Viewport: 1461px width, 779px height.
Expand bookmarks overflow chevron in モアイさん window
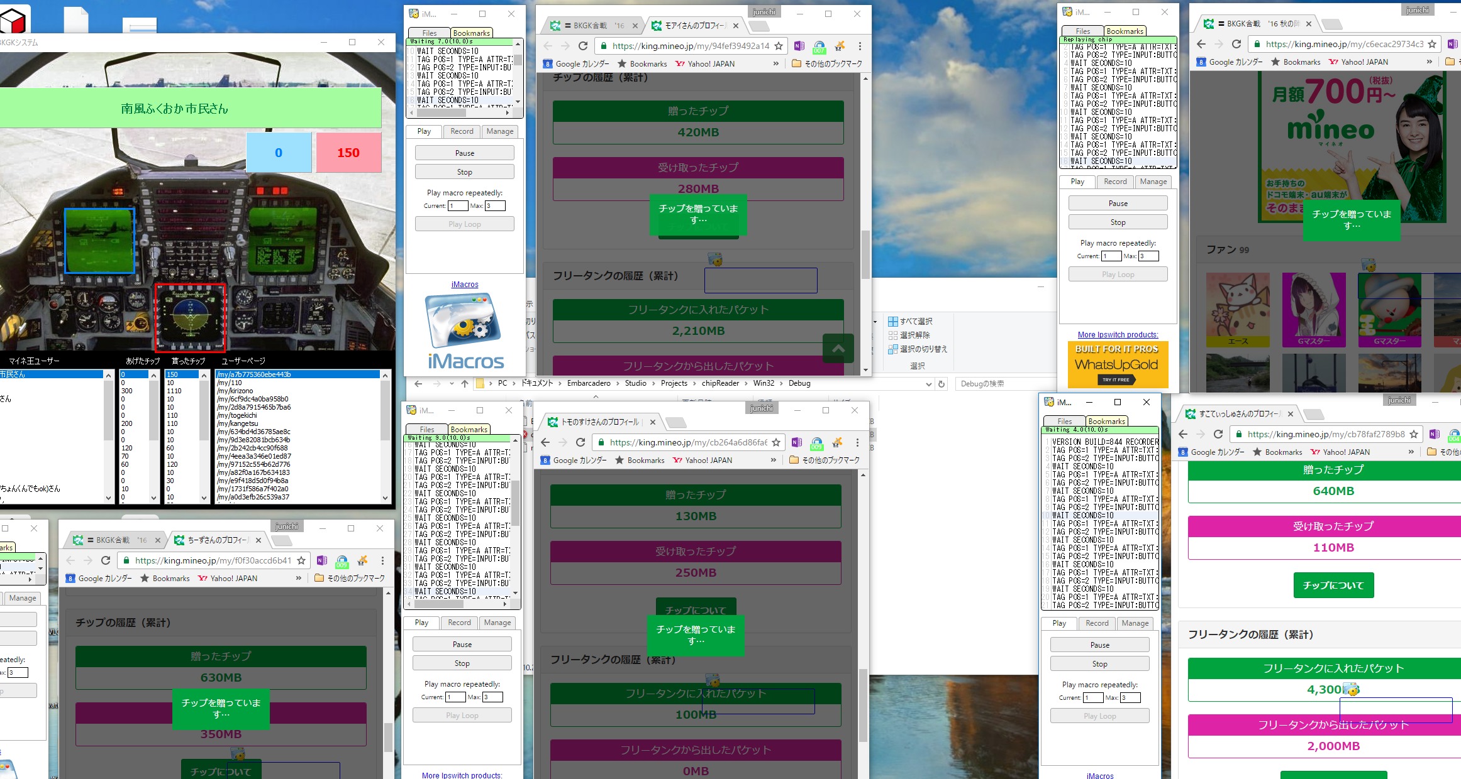coord(775,63)
